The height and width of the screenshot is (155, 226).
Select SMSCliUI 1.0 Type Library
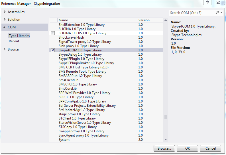pyautogui.click(x=106, y=84)
